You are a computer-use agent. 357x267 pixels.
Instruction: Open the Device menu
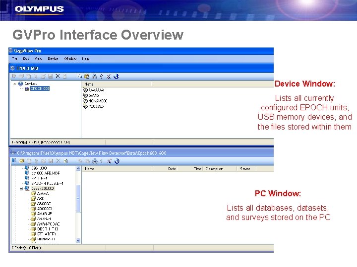click(53, 58)
